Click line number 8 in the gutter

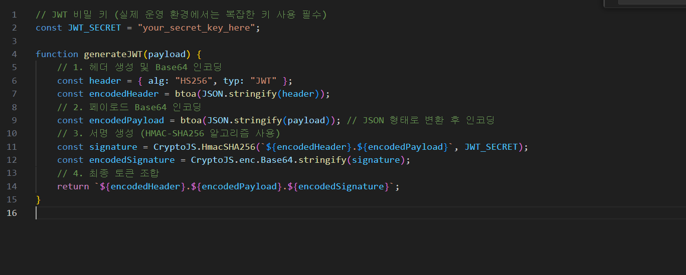pos(14,107)
